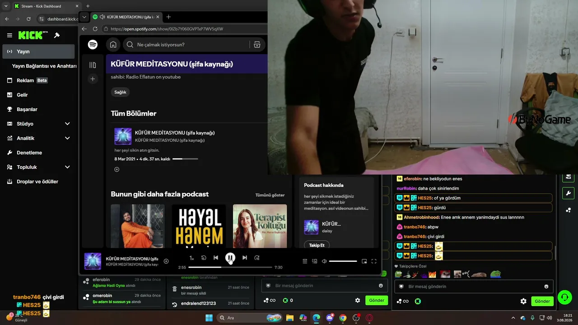The width and height of the screenshot is (578, 325).
Task: Switch to the 'Stream - Kick Dashboard' tab
Action: tap(46, 6)
